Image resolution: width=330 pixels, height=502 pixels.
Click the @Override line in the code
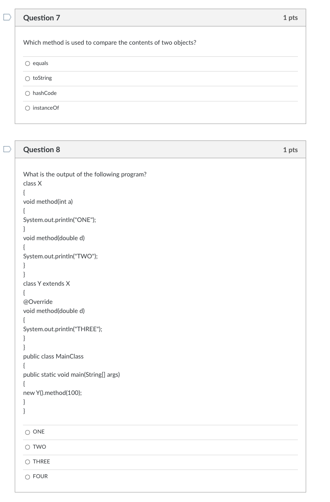[38, 301]
